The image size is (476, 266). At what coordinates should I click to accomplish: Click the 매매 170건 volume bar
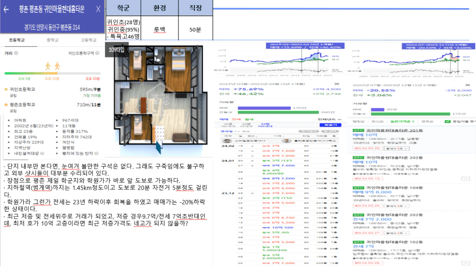click(x=264, y=108)
